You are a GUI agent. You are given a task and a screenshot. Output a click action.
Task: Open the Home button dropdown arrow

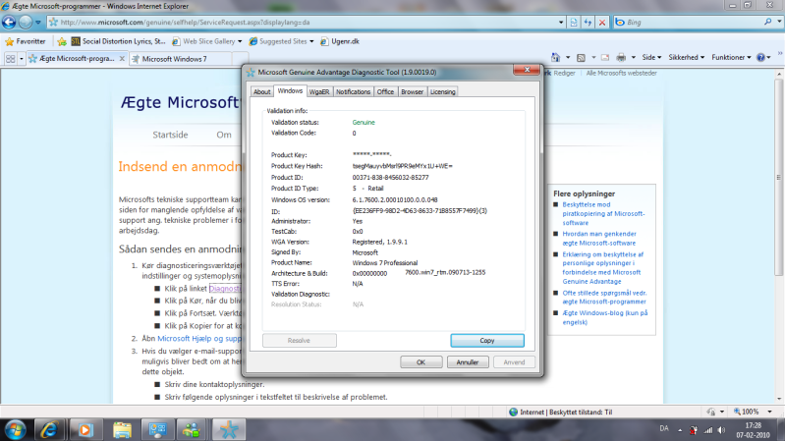click(568, 58)
